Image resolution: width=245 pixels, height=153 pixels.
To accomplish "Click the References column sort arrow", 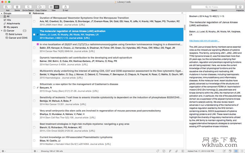I will [x=182, y=13].
